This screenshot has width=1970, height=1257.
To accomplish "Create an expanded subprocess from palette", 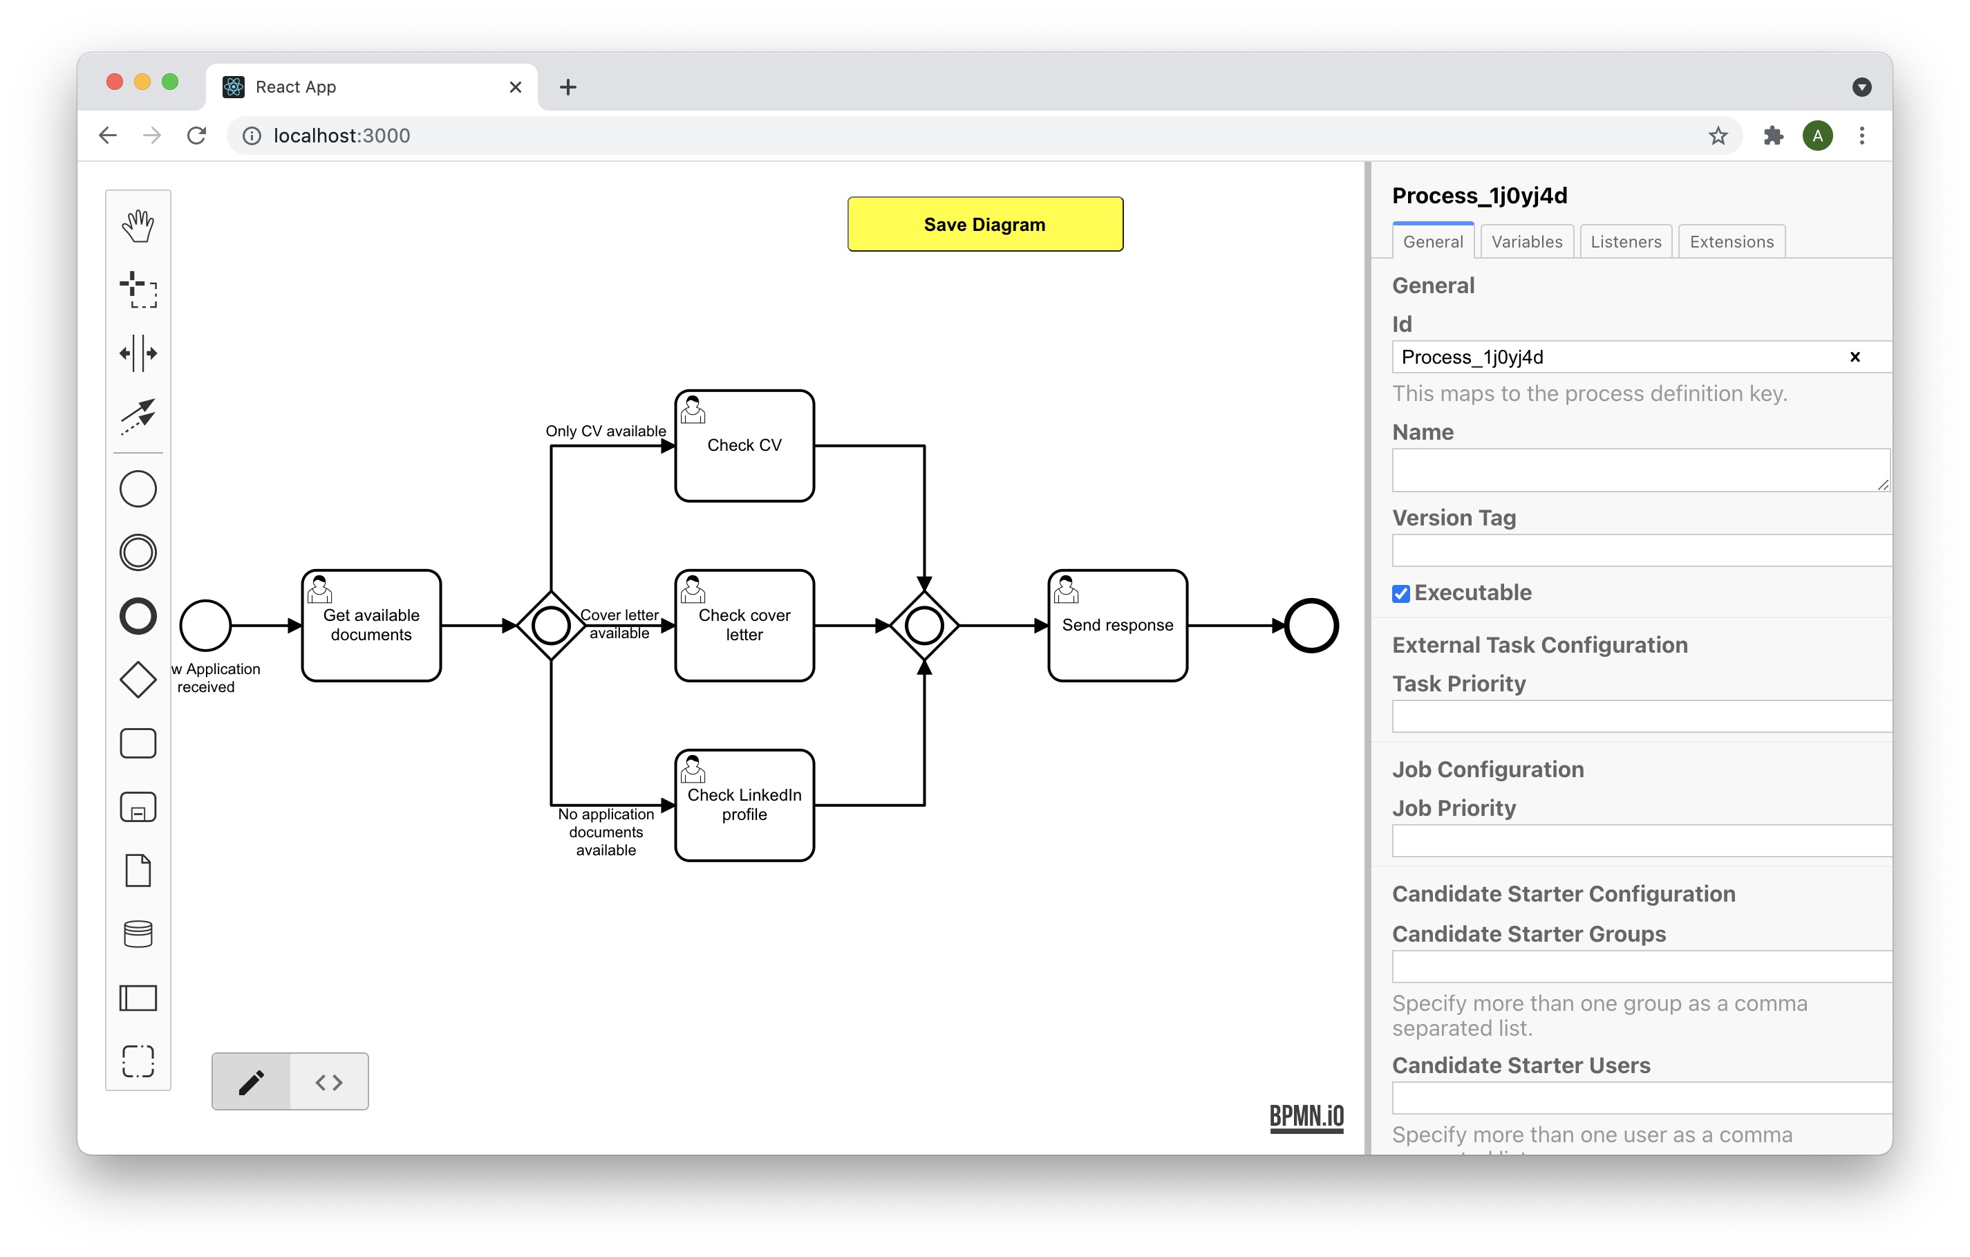I will coord(138,808).
